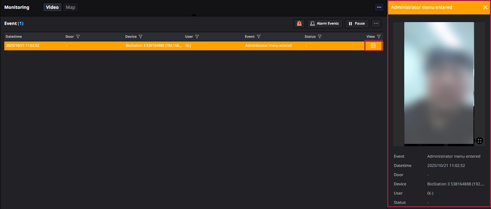
Task: Filter events by Door column
Action: [78, 37]
